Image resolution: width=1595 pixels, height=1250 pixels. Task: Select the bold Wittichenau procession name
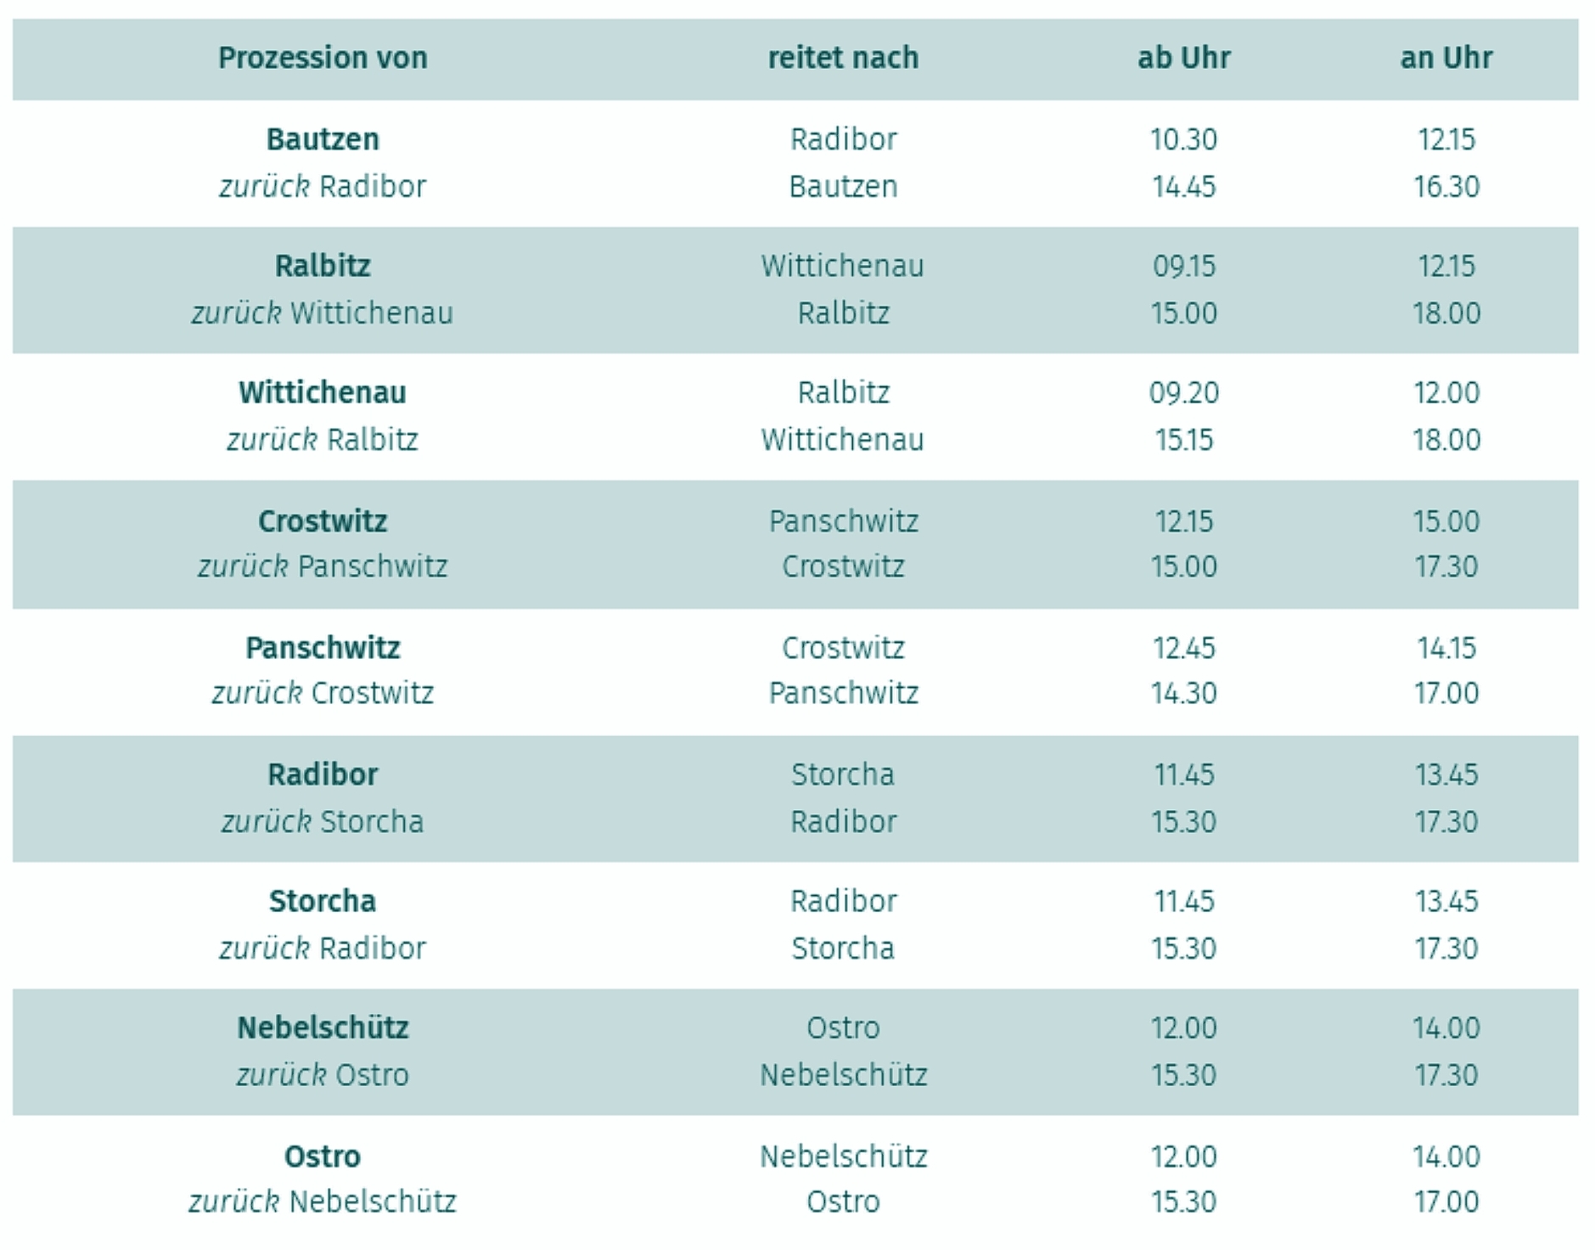pos(323,392)
